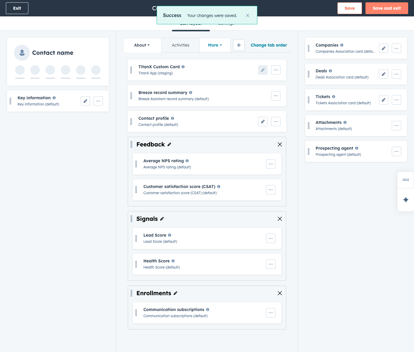
Task: Open options menu for Companies card
Action: pyautogui.click(x=396, y=48)
